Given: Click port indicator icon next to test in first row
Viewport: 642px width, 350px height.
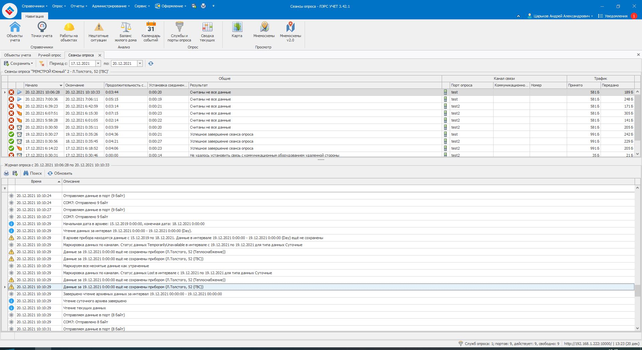Looking at the screenshot, I should (x=445, y=92).
